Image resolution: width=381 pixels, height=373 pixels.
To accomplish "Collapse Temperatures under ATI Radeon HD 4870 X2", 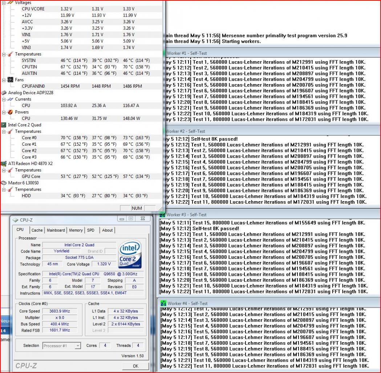I will (x=4, y=170).
